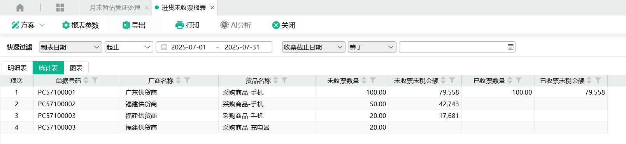Switch to 月末暂估凭证处理 tab
626x144 pixels.
115,8
